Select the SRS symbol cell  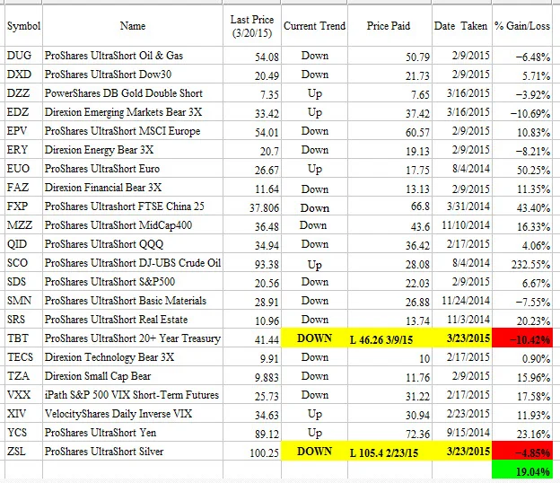pos(23,320)
